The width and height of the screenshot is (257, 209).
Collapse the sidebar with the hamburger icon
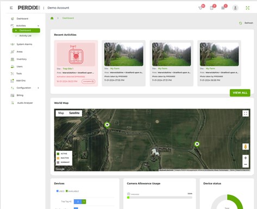click(11, 8)
